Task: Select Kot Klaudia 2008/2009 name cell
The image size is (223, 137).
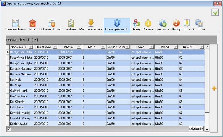Action: (x=22, y=107)
